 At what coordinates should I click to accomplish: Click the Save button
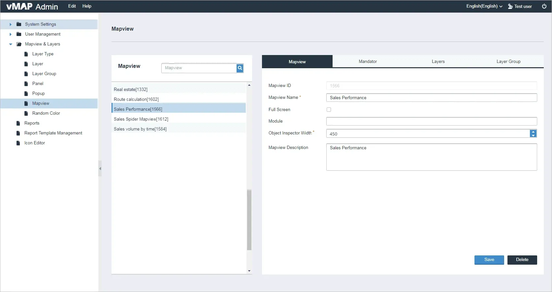click(489, 260)
